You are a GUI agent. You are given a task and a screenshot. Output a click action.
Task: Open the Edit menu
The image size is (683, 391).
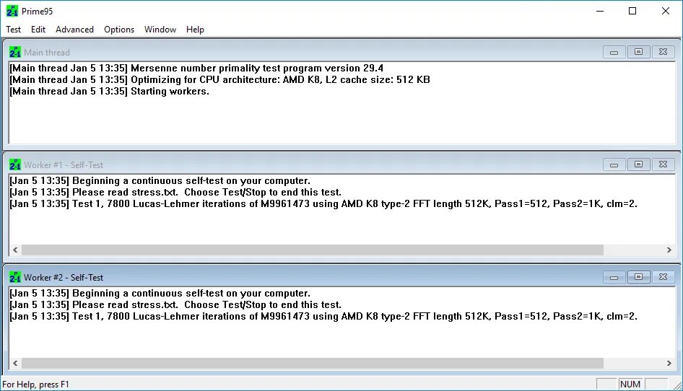click(x=38, y=29)
